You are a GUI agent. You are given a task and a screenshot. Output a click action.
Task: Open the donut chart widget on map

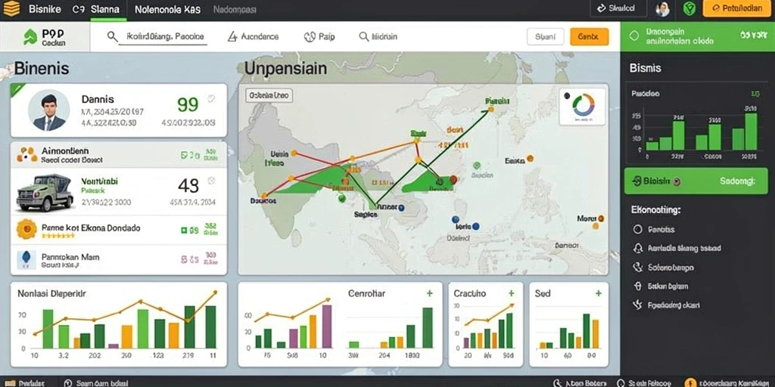point(582,106)
